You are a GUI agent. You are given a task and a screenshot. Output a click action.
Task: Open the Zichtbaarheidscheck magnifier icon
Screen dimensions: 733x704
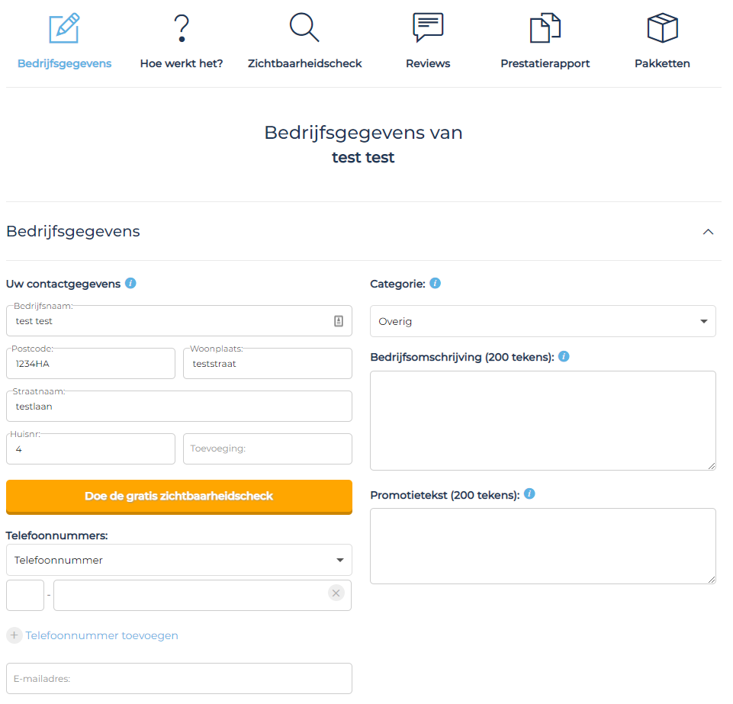tap(304, 27)
